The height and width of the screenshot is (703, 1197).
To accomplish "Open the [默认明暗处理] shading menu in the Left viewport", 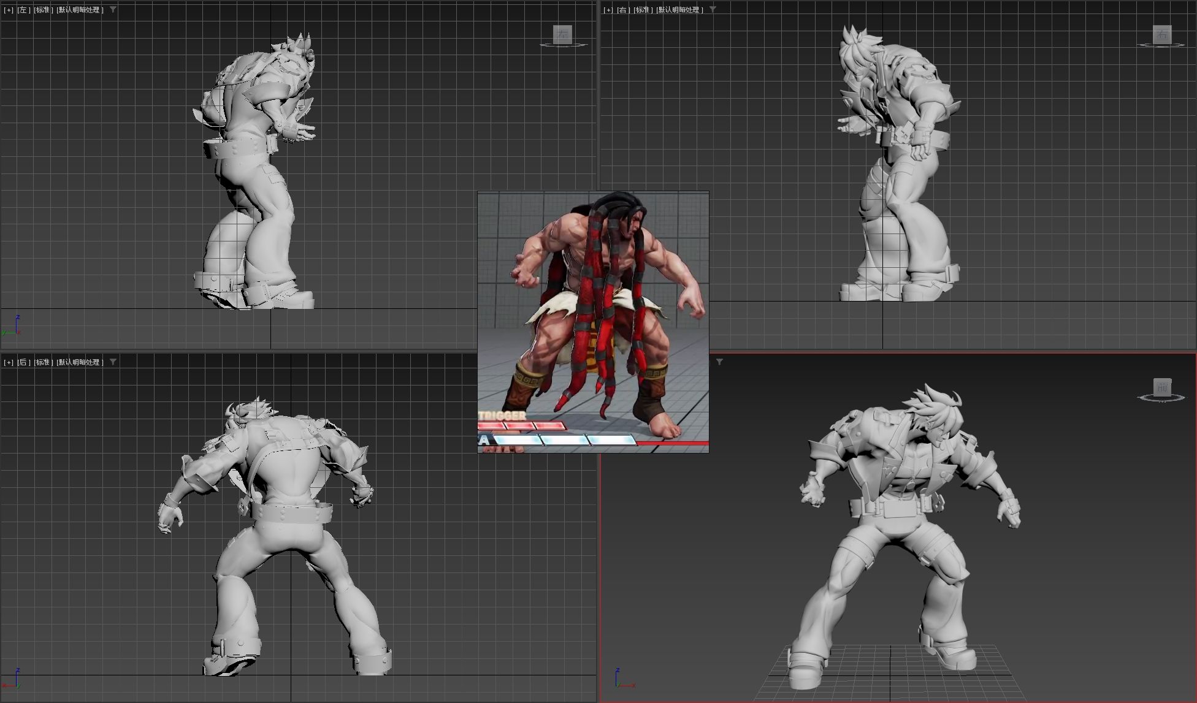I will click(x=80, y=10).
